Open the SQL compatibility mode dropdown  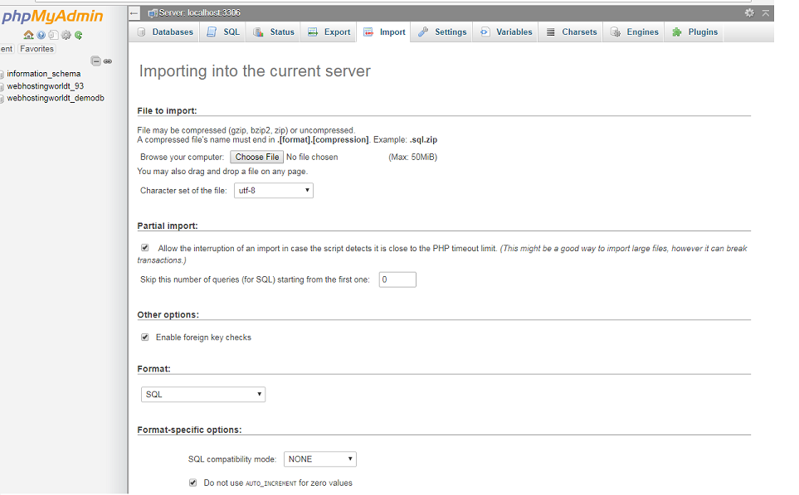(x=319, y=459)
